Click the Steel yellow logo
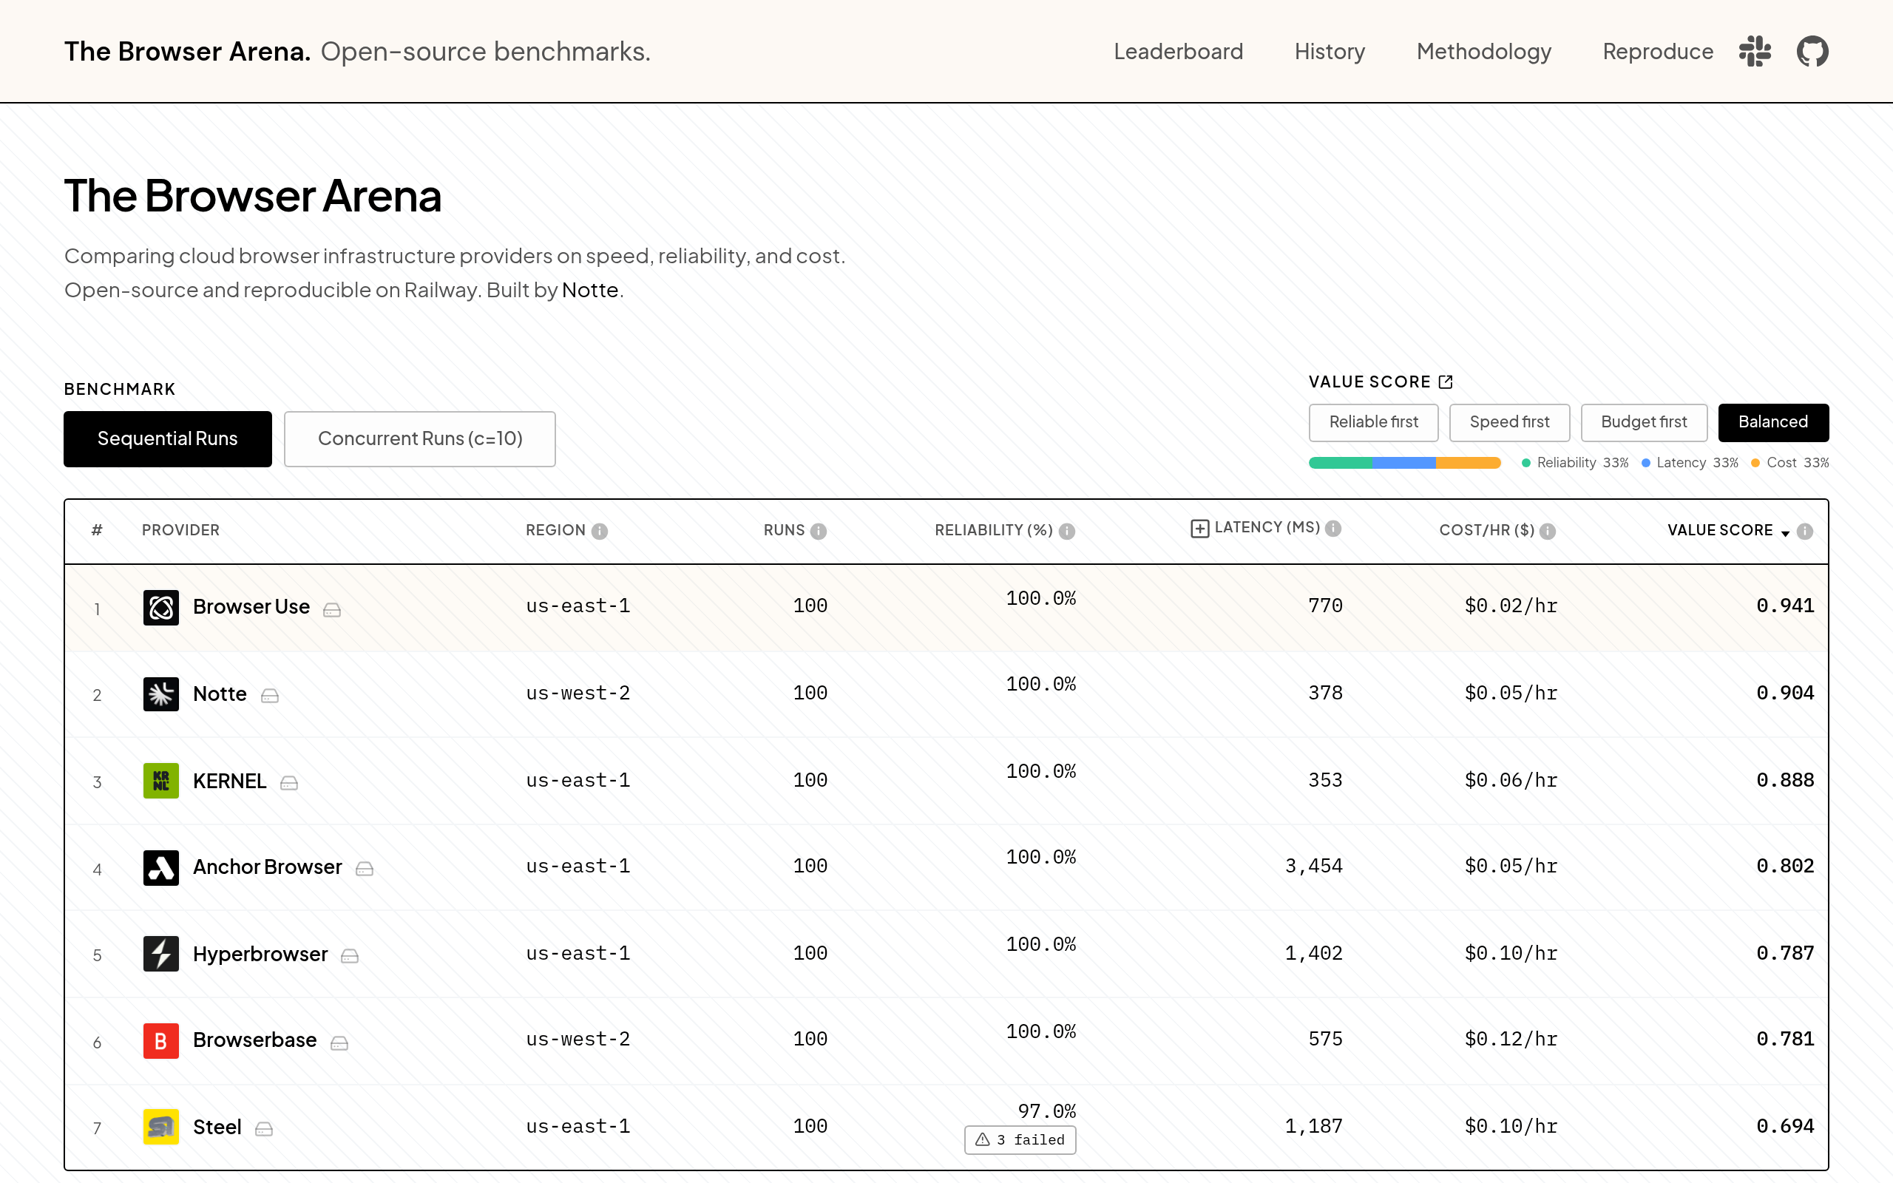 tap(161, 1127)
